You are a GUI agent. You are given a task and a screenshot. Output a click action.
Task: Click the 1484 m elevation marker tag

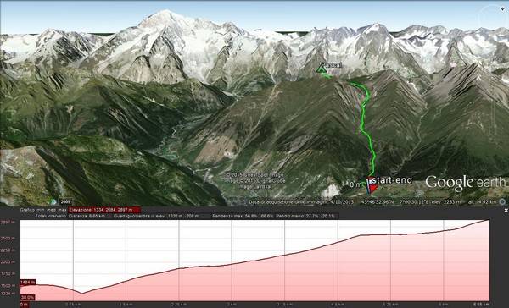click(x=28, y=283)
